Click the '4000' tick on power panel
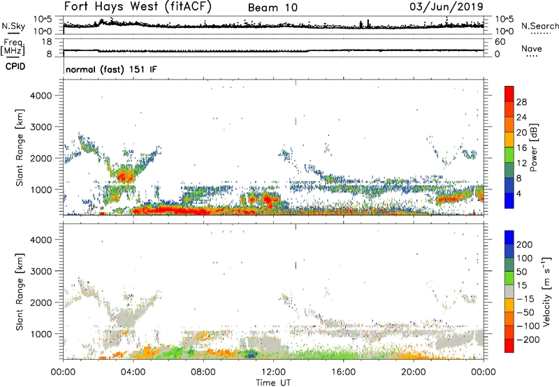The image size is (559, 387). click(x=41, y=96)
